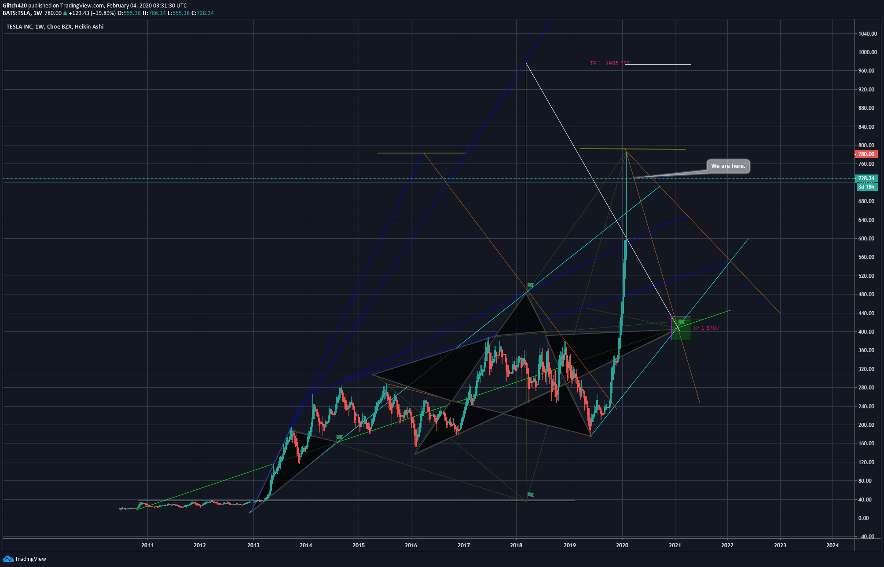Viewport: 884px width, 567px height.
Task: Click the 2017 label on the time axis
Action: pos(464,545)
